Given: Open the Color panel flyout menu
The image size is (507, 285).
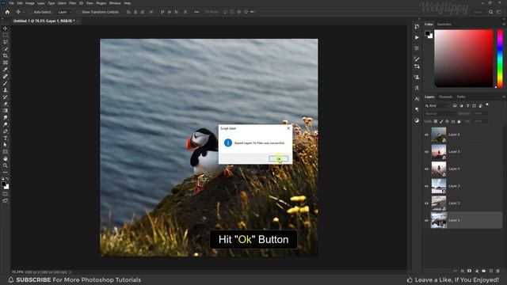Looking at the screenshot, I should pyautogui.click(x=504, y=25).
